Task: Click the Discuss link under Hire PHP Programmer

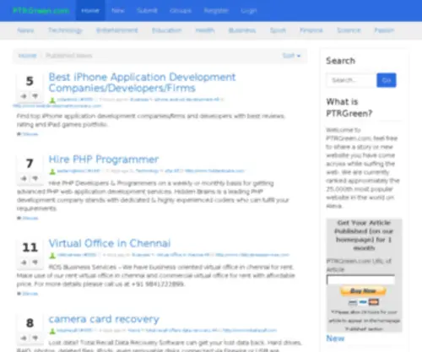Action: [x=30, y=218]
